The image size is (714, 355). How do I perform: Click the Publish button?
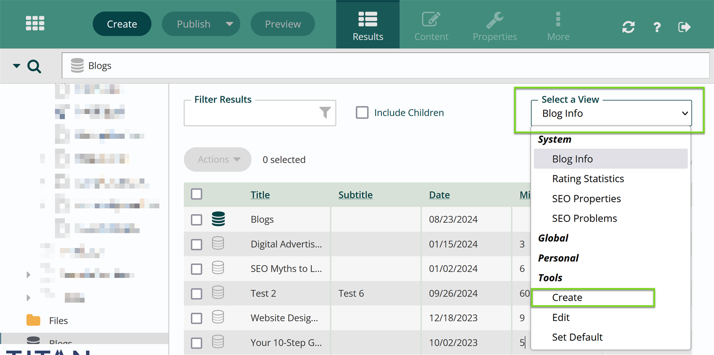tap(193, 24)
